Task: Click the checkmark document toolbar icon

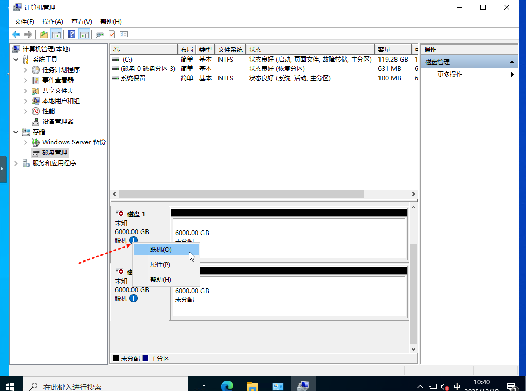Action: pos(112,35)
